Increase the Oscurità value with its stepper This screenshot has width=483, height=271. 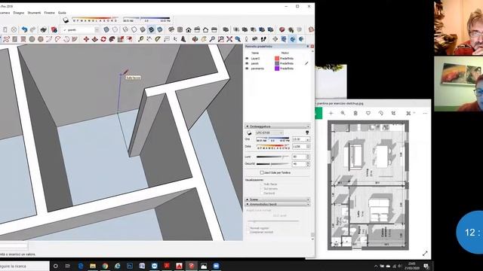pos(308,163)
